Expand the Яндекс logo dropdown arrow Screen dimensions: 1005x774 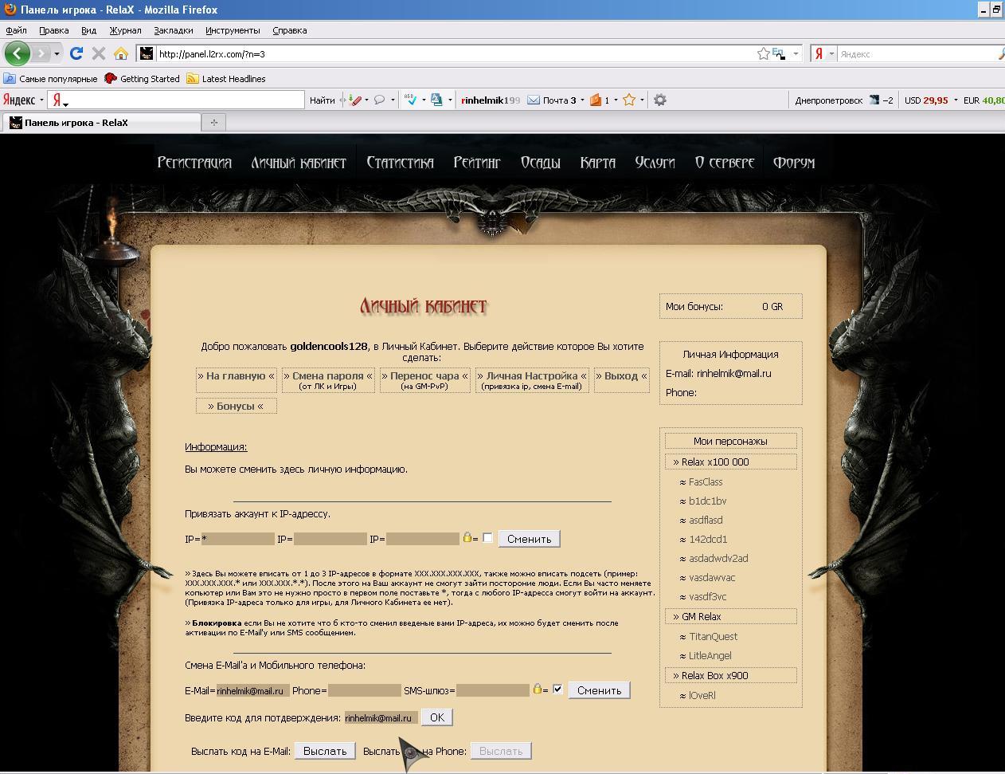coord(41,100)
